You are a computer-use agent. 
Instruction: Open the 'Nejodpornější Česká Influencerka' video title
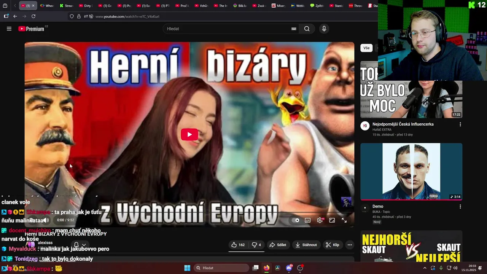coord(403,124)
